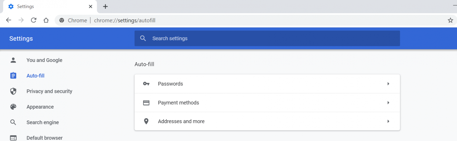Click the forward navigation arrow
This screenshot has width=457, height=141.
click(x=21, y=20)
